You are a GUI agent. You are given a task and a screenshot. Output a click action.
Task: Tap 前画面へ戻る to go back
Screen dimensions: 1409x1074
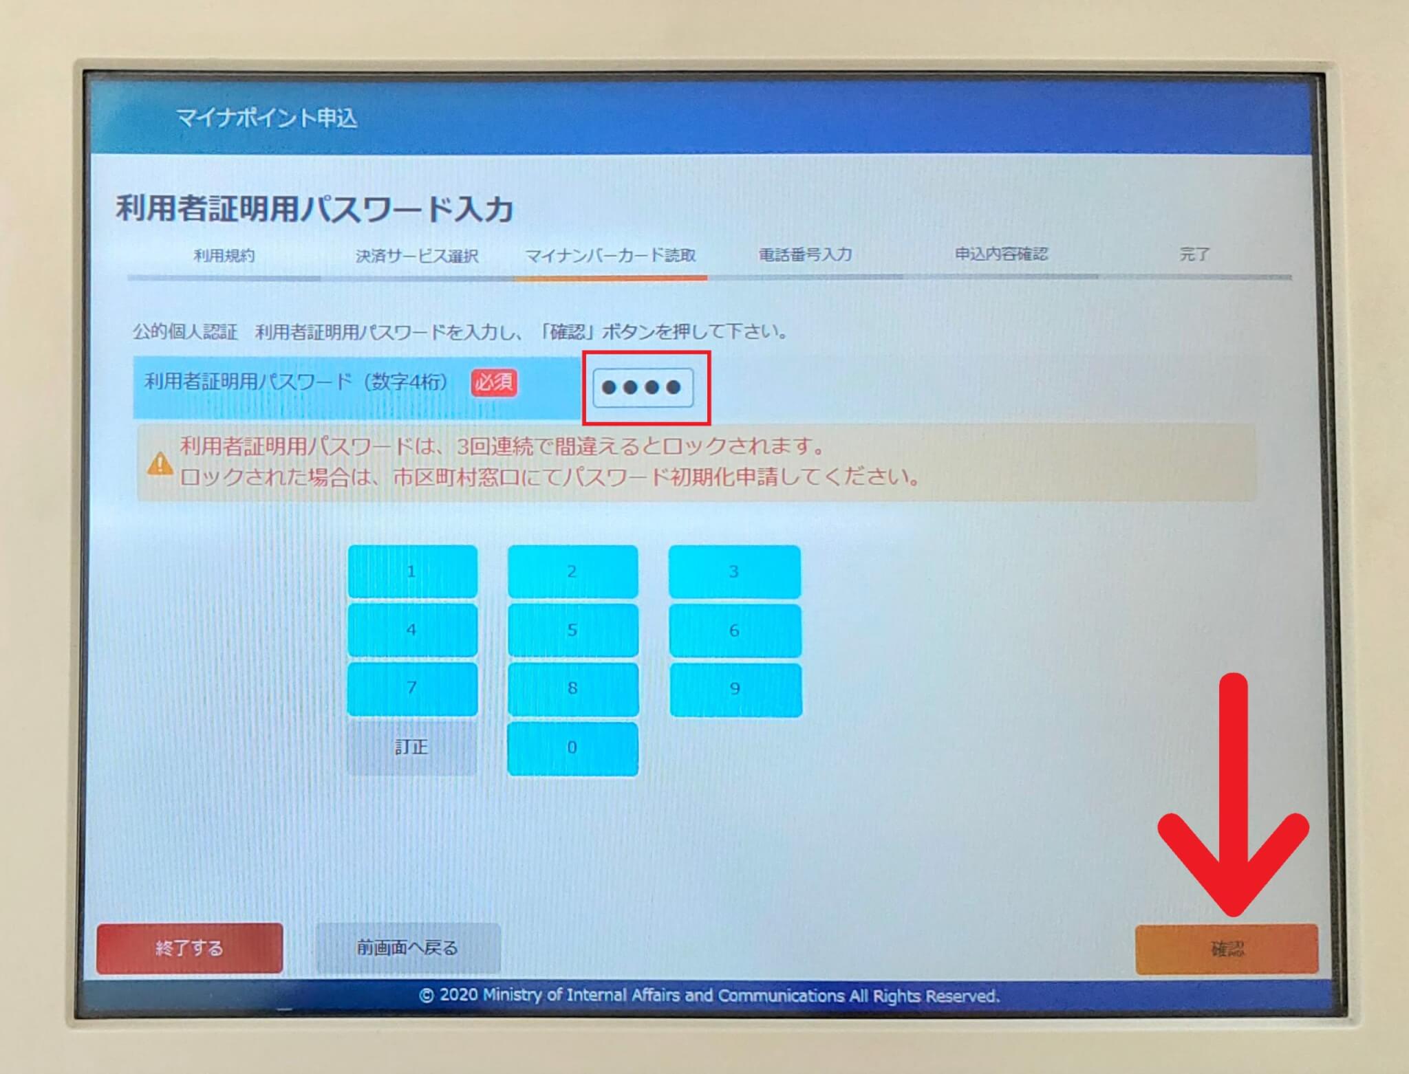409,946
